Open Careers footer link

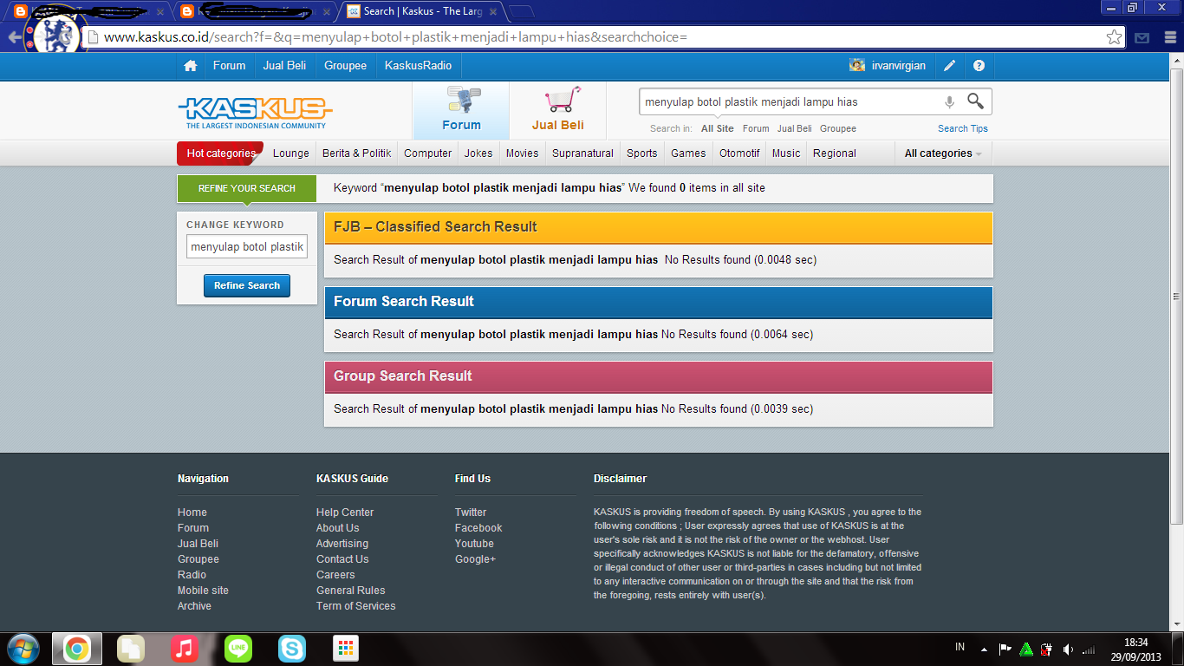click(x=335, y=575)
